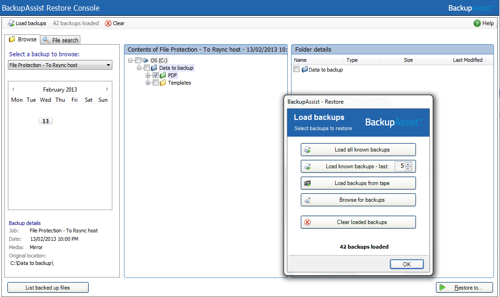
Task: Open Help via the green question icon
Action: coord(477,23)
